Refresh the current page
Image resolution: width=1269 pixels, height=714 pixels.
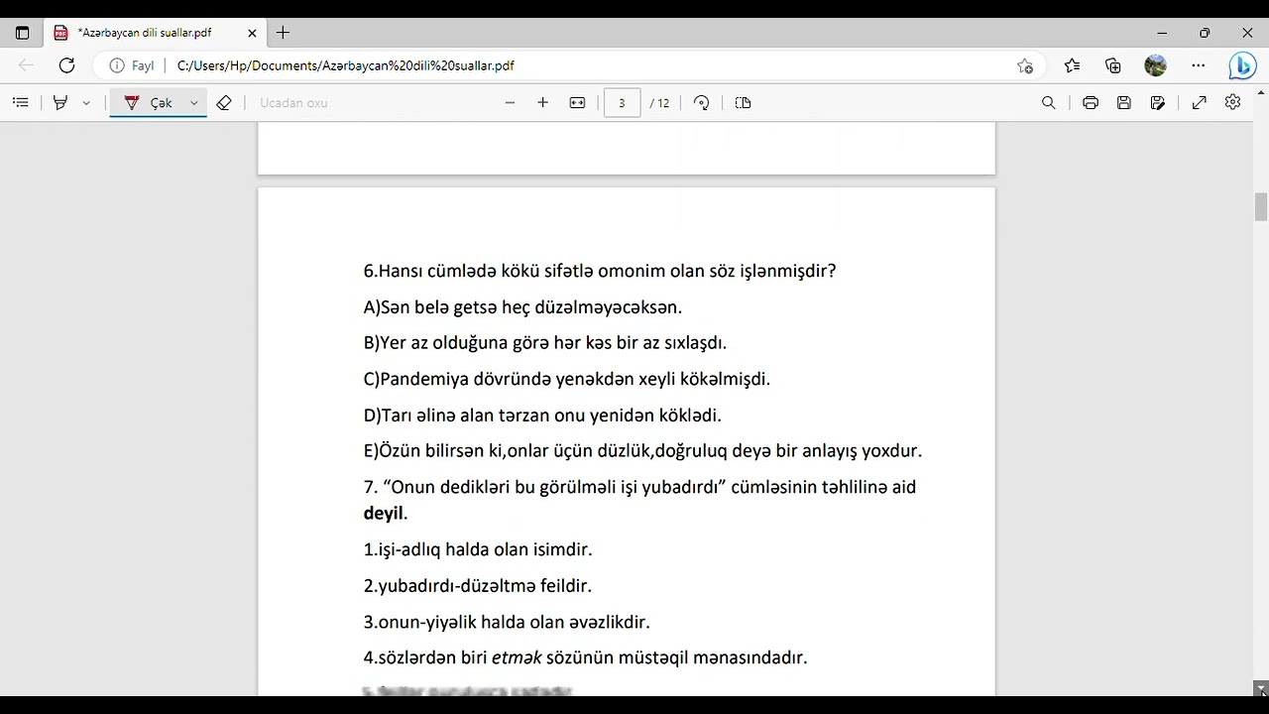(x=66, y=65)
